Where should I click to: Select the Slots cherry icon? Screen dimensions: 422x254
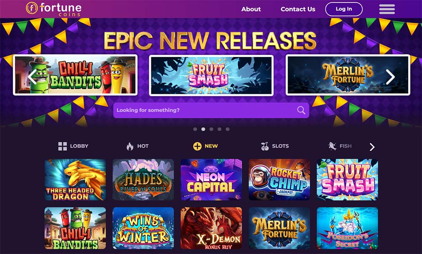[265, 146]
